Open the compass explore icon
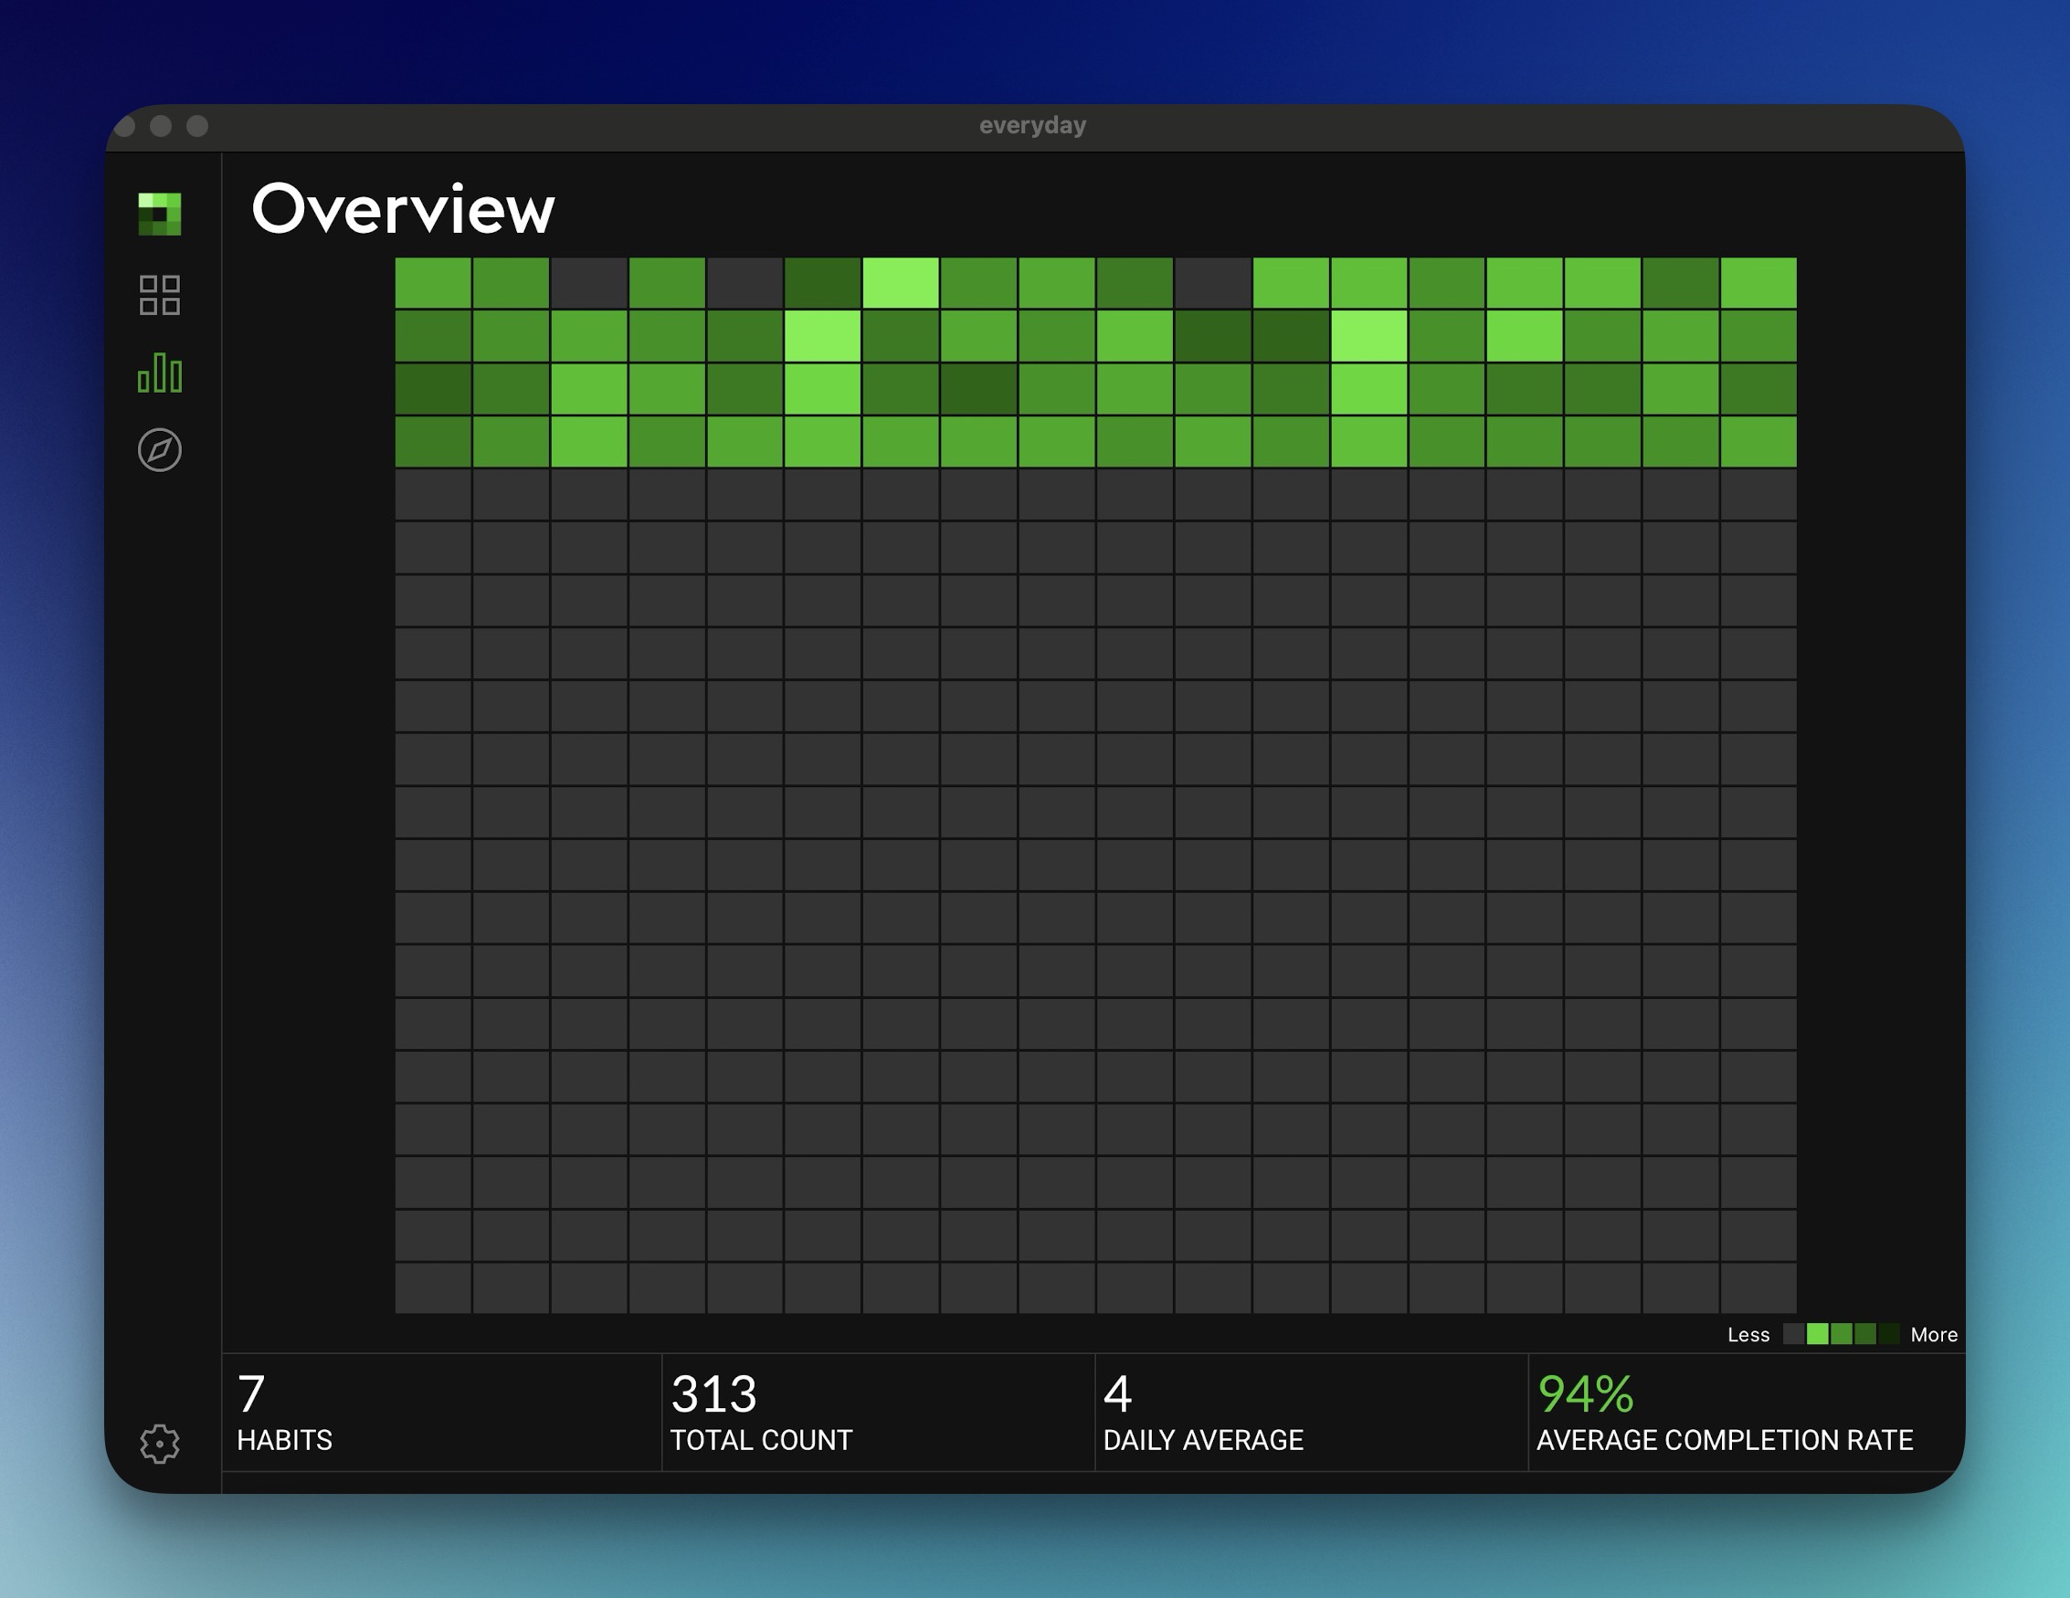The height and width of the screenshot is (1598, 2070). (159, 450)
